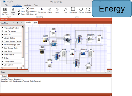Open the Analysis ribbon tab
Viewport: 132px width, 96px height.
pos(27,5)
